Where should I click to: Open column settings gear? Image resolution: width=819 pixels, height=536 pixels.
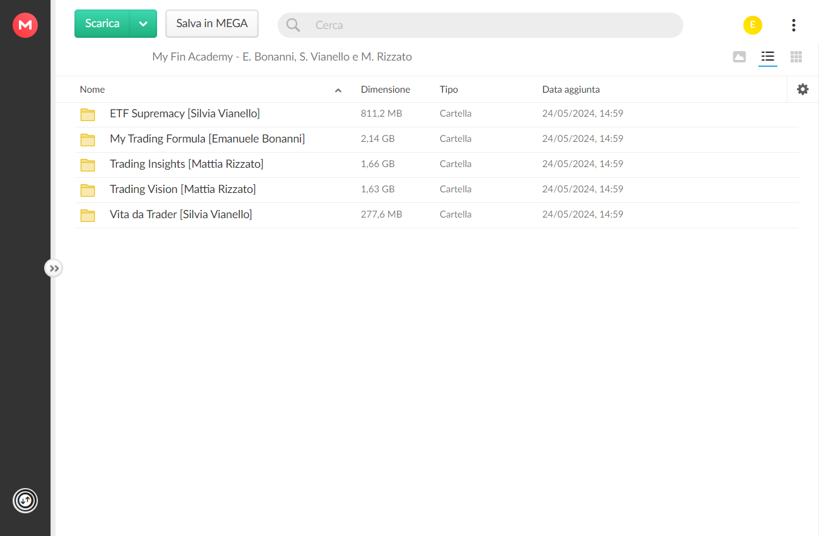803,90
